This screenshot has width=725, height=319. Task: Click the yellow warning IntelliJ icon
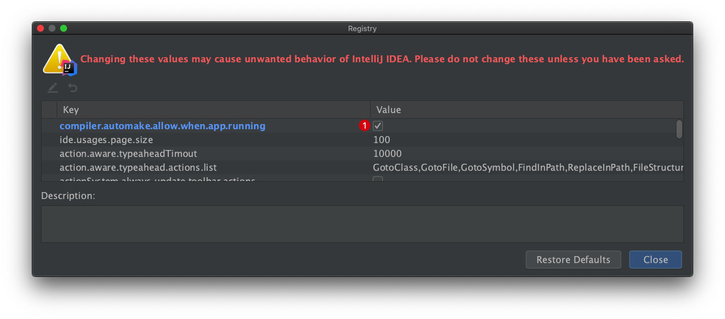pos(59,60)
